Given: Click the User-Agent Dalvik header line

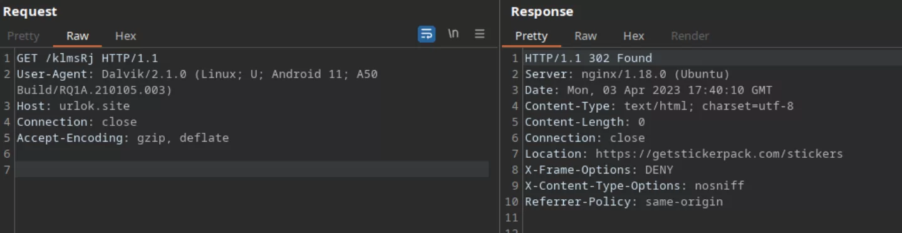Looking at the screenshot, I should tap(197, 82).
